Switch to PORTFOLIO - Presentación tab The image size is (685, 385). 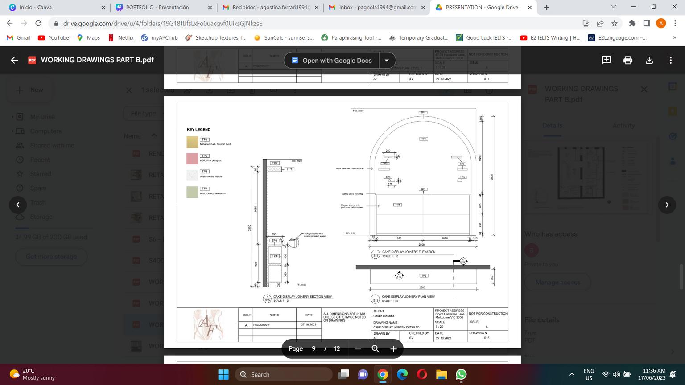[x=163, y=8]
